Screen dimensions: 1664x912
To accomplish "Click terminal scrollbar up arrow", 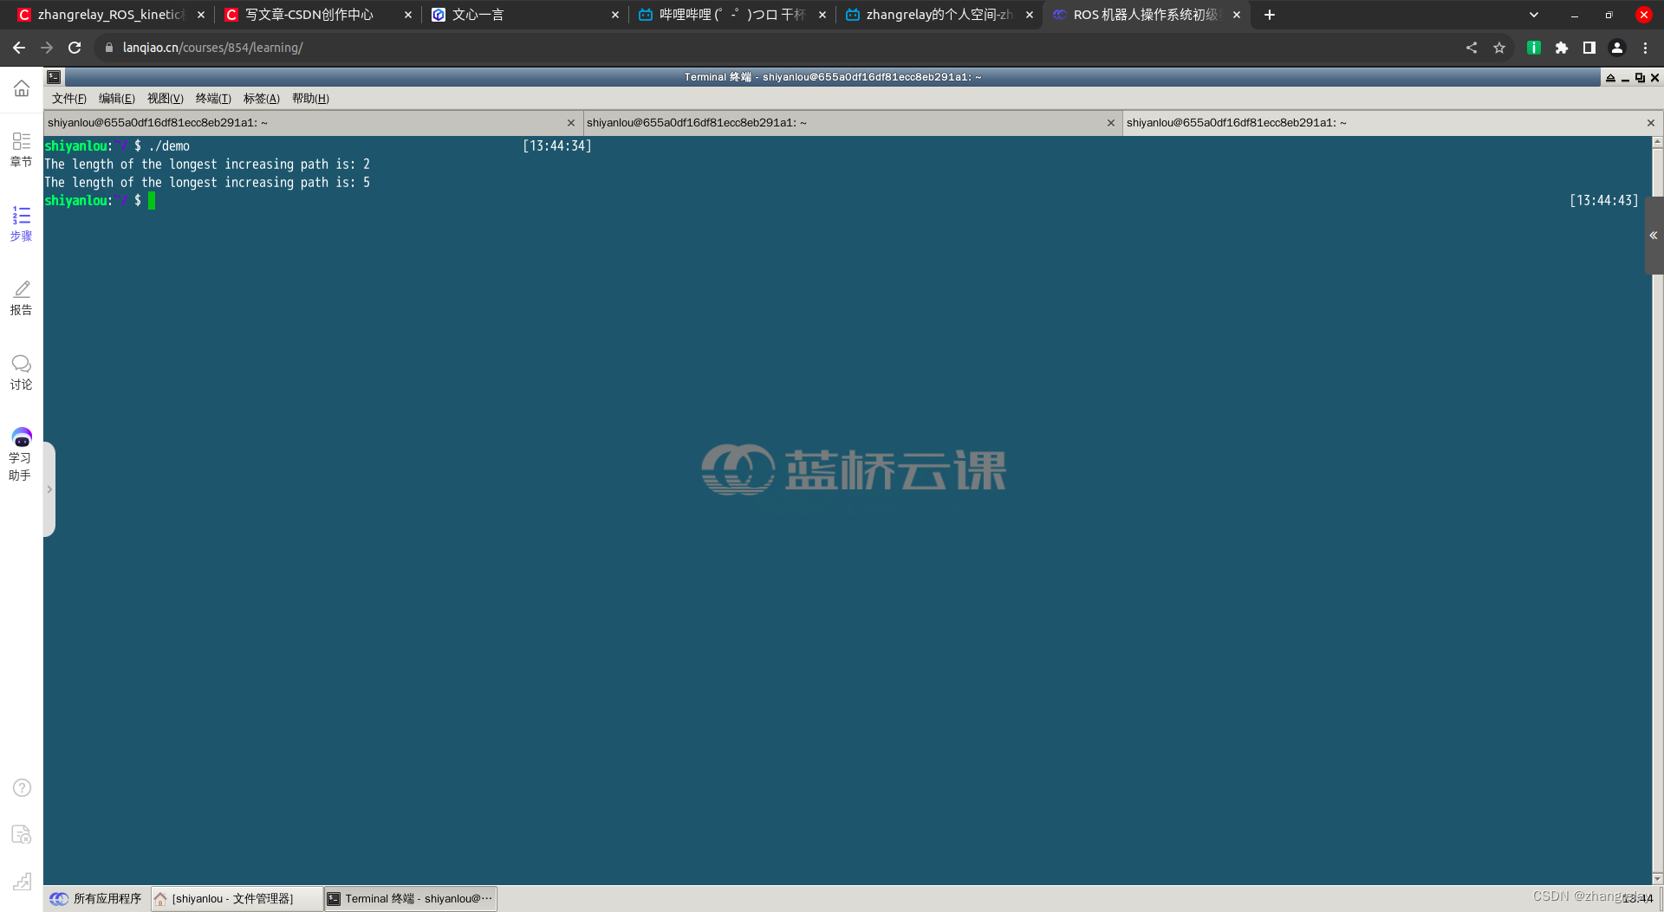I will click(1657, 142).
